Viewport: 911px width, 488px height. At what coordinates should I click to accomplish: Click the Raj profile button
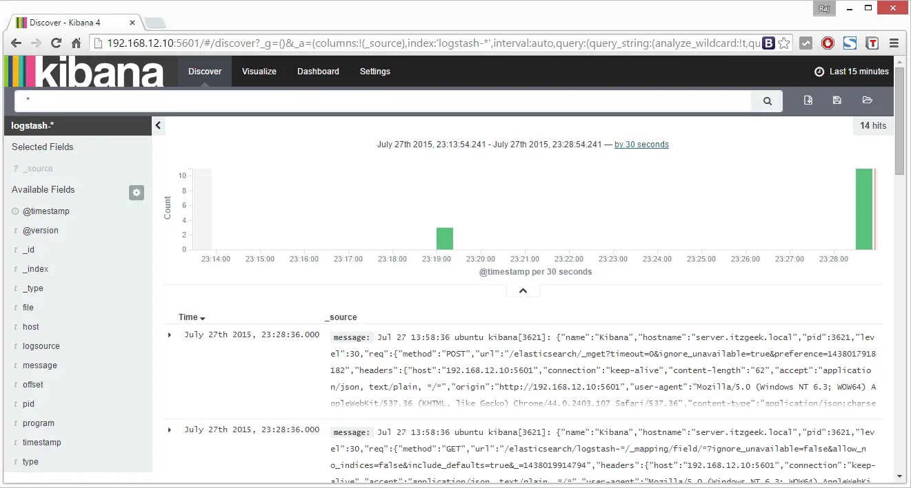(x=823, y=8)
